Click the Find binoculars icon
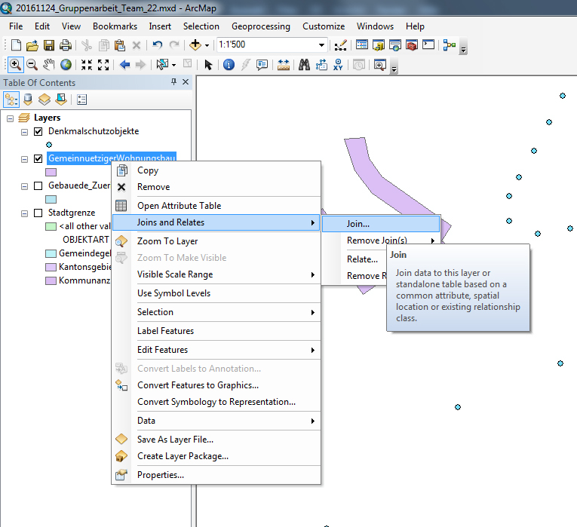The height and width of the screenshot is (527, 577). (305, 65)
